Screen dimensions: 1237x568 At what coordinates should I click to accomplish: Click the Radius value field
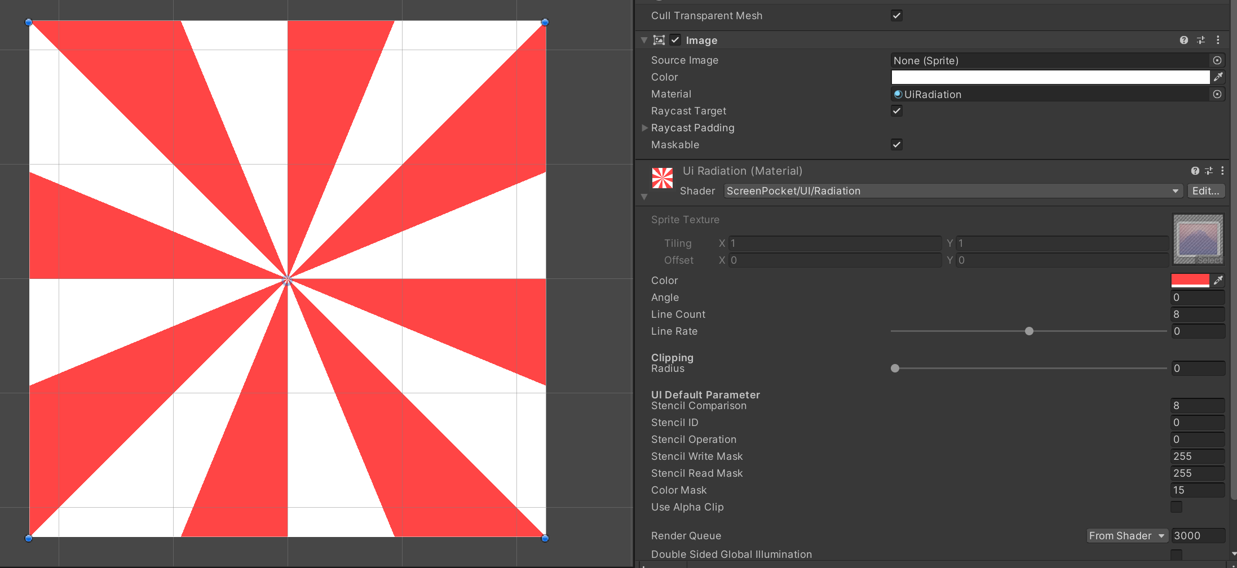(1198, 369)
